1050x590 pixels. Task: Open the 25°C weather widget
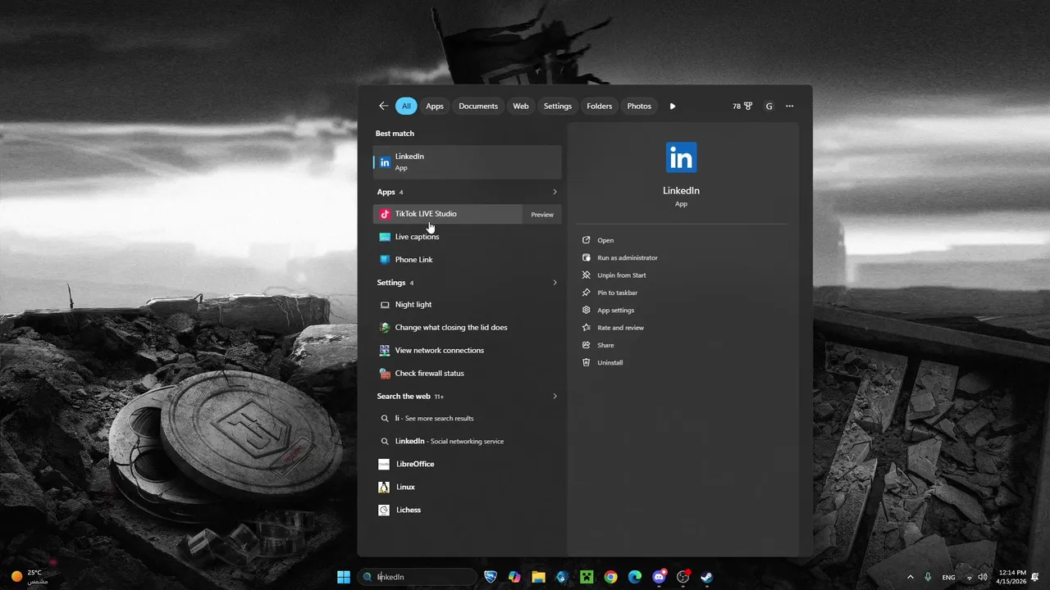pyautogui.click(x=30, y=577)
